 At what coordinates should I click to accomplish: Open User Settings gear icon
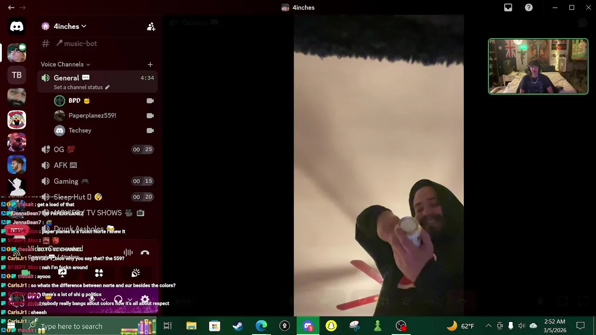click(x=145, y=299)
